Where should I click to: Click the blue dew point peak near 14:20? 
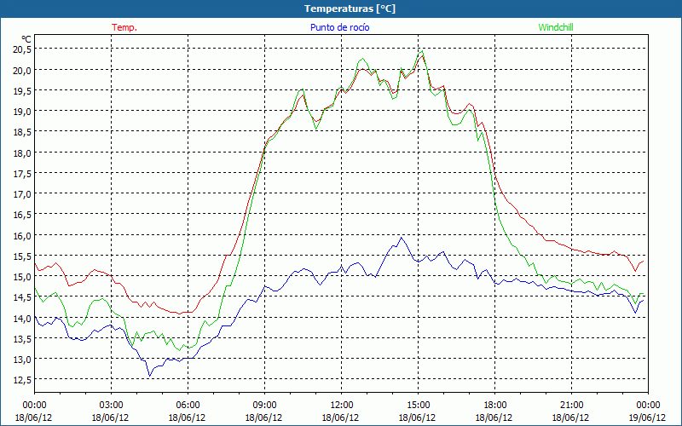click(401, 238)
